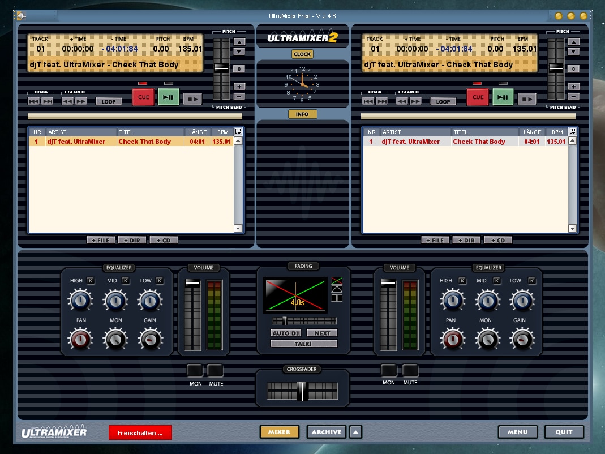The height and width of the screenshot is (454, 605).
Task: Click fast-forward search button on right deck
Action: 415,101
